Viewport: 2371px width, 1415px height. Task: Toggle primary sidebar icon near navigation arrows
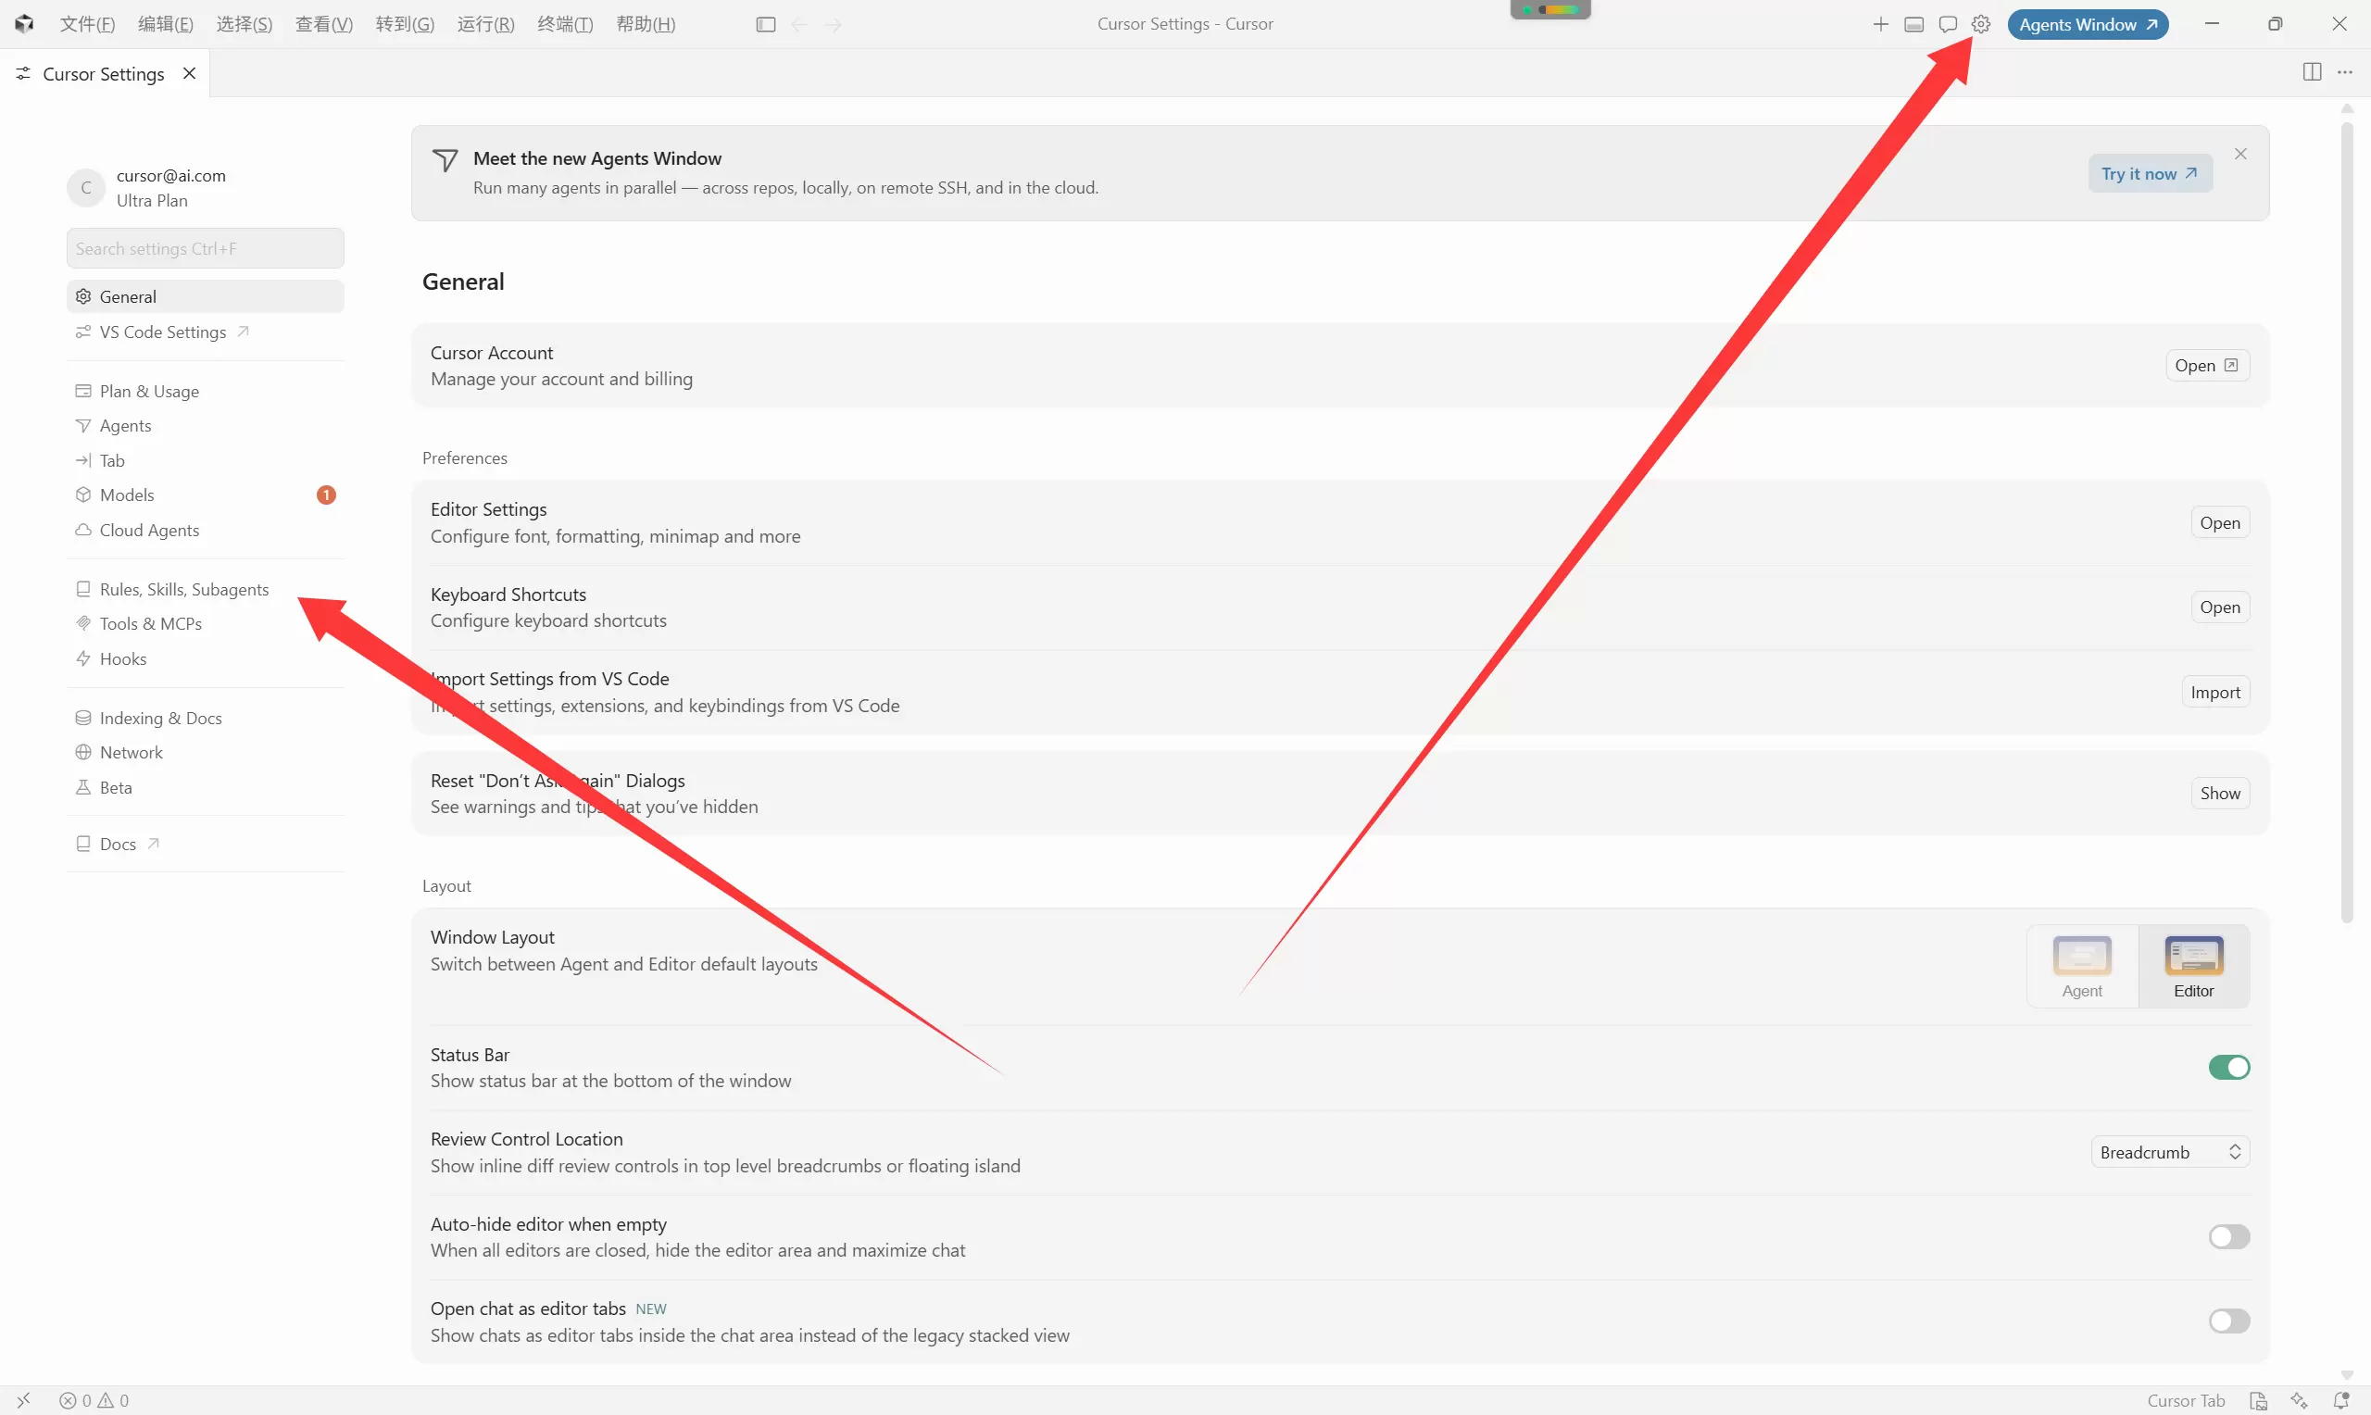pos(766,25)
